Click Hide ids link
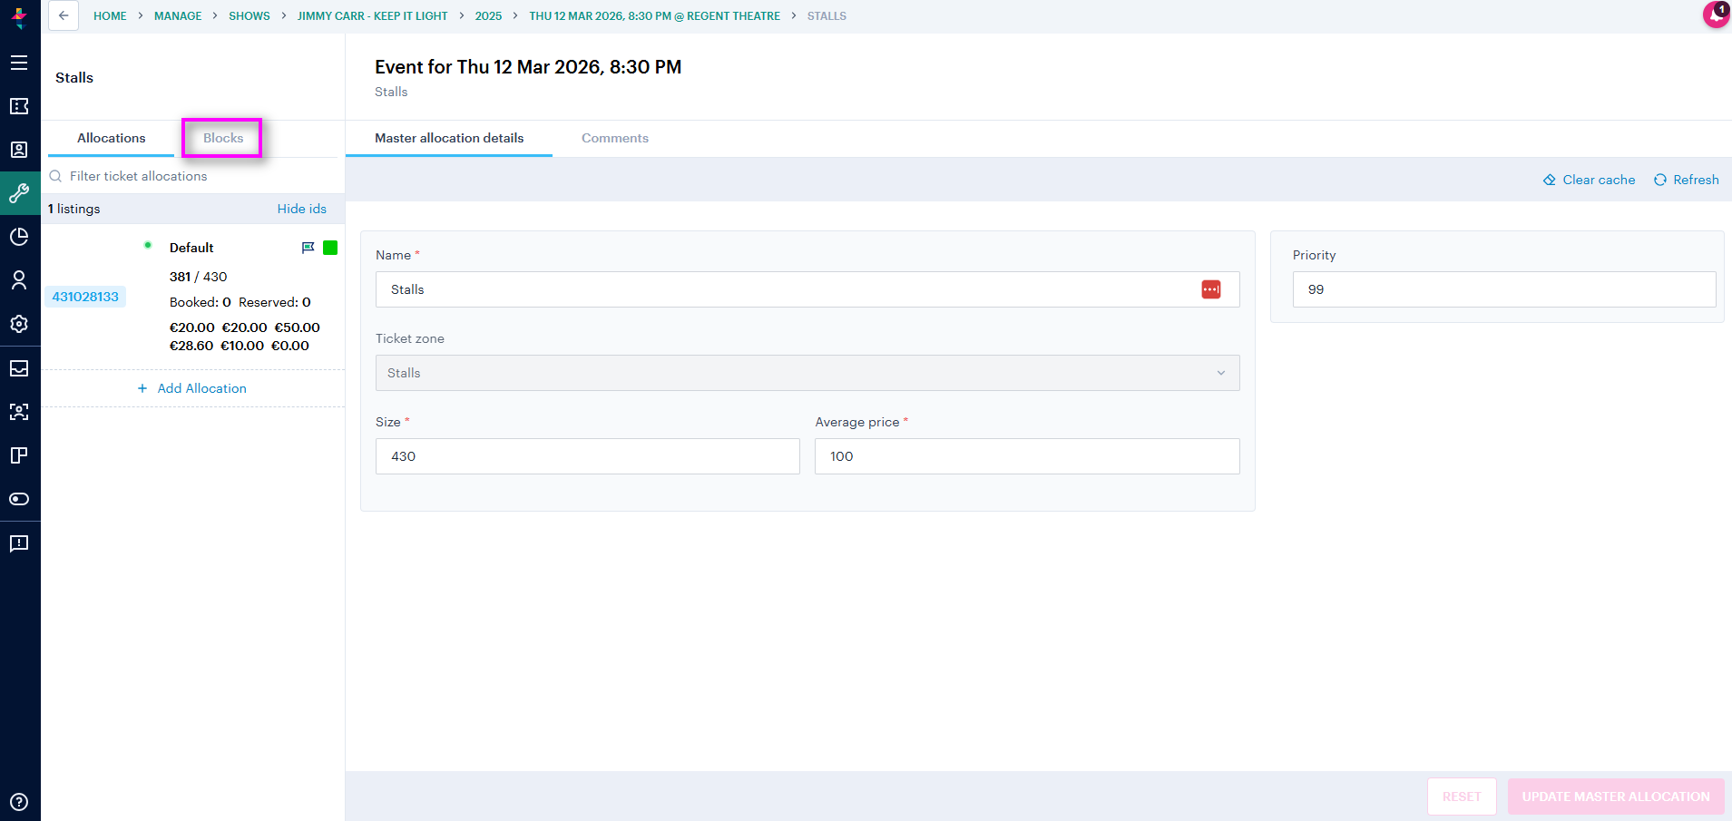 pos(302,209)
